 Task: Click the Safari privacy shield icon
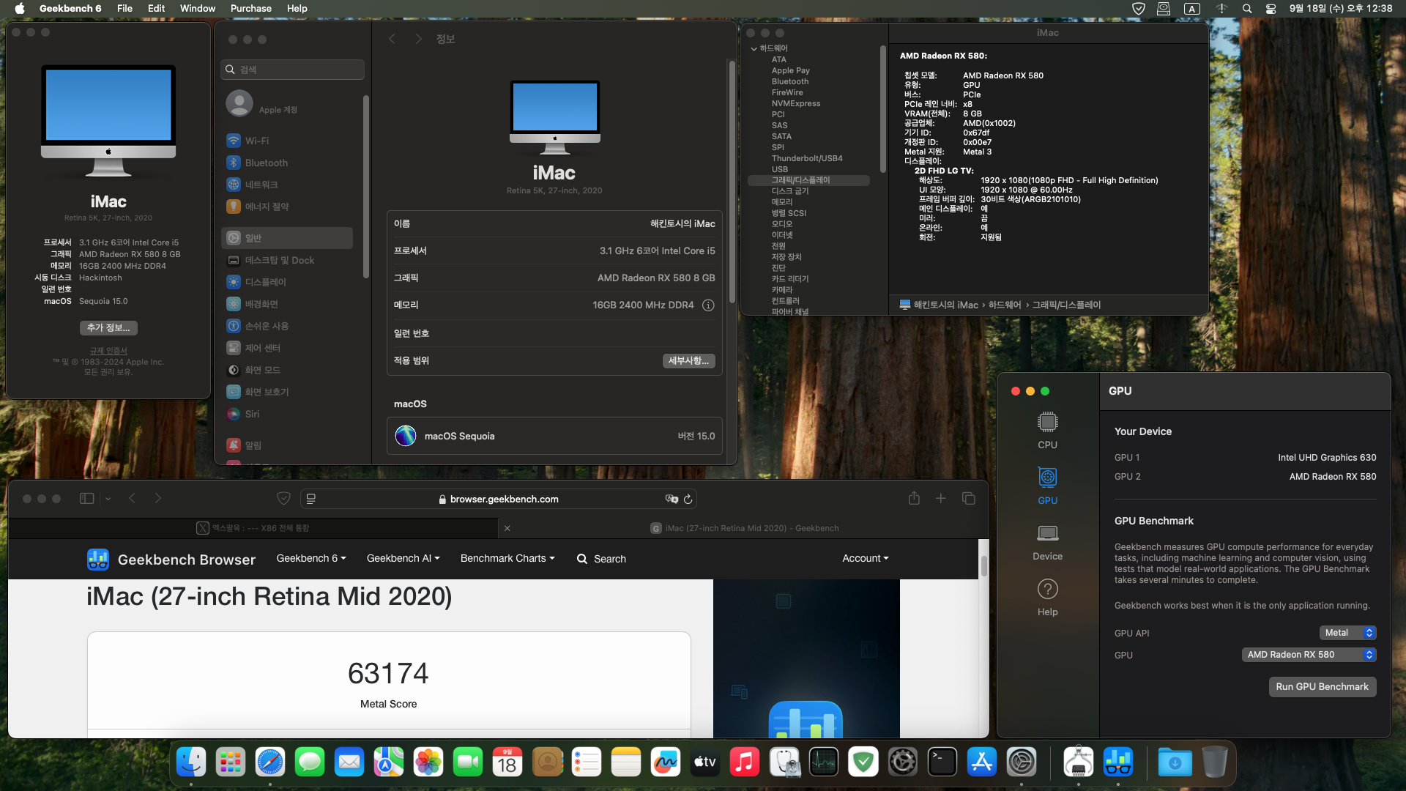(x=283, y=498)
